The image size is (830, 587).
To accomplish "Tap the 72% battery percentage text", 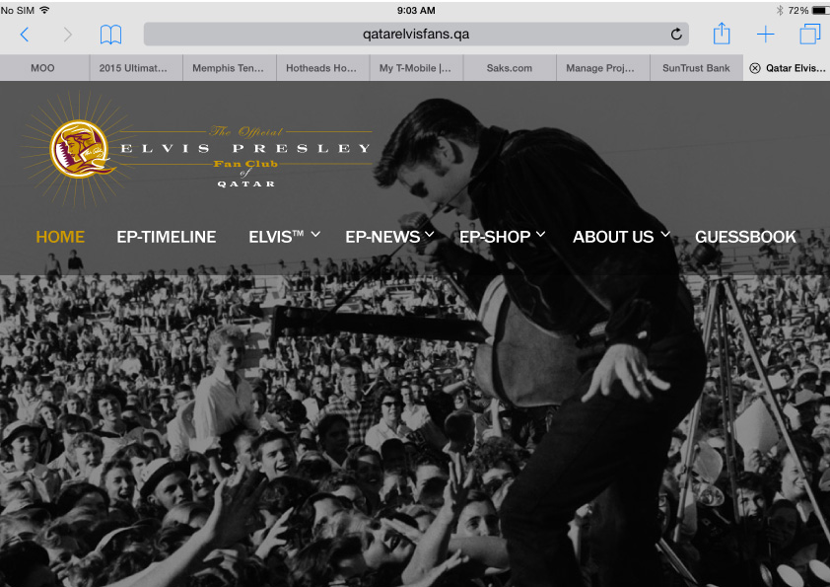I will tap(798, 10).
